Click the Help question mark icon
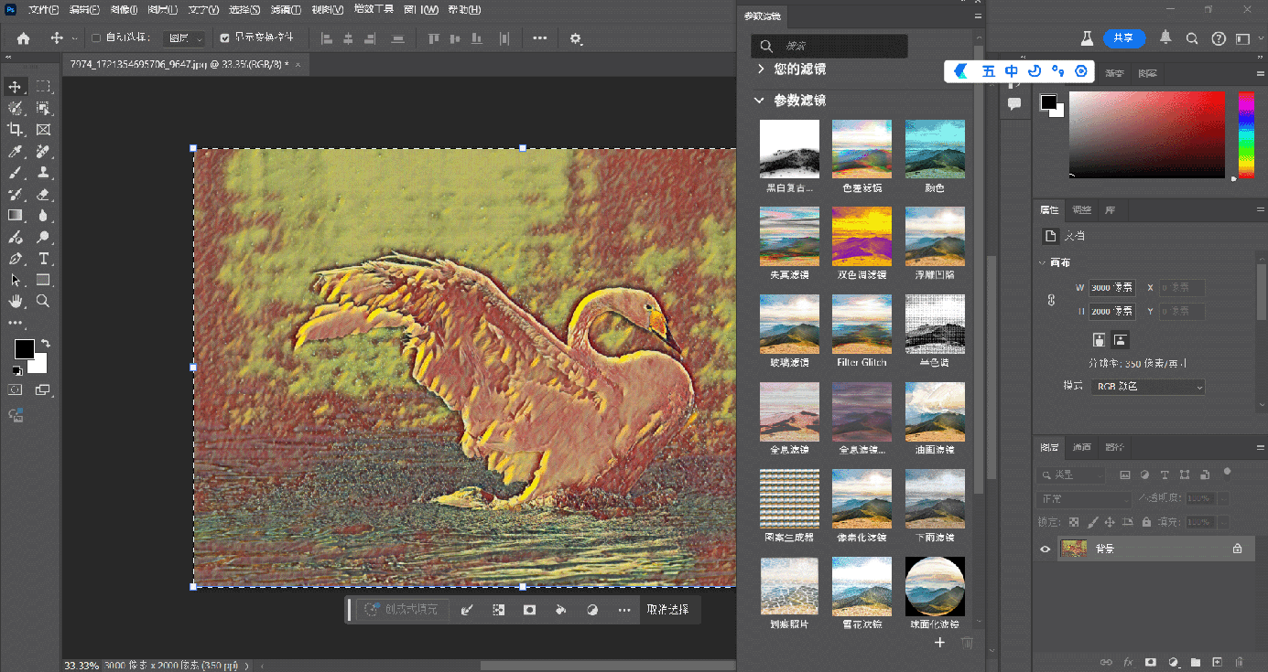The height and width of the screenshot is (672, 1268). pyautogui.click(x=1218, y=38)
